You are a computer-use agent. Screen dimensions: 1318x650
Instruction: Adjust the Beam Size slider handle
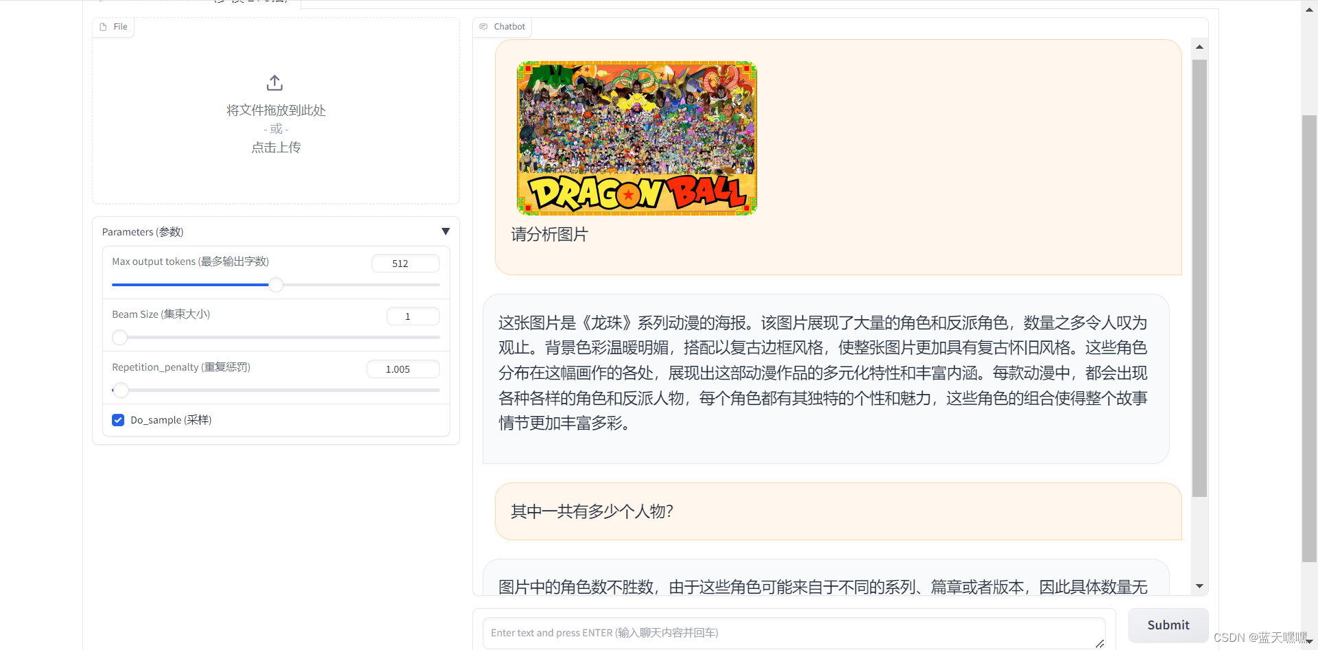pyautogui.click(x=120, y=338)
